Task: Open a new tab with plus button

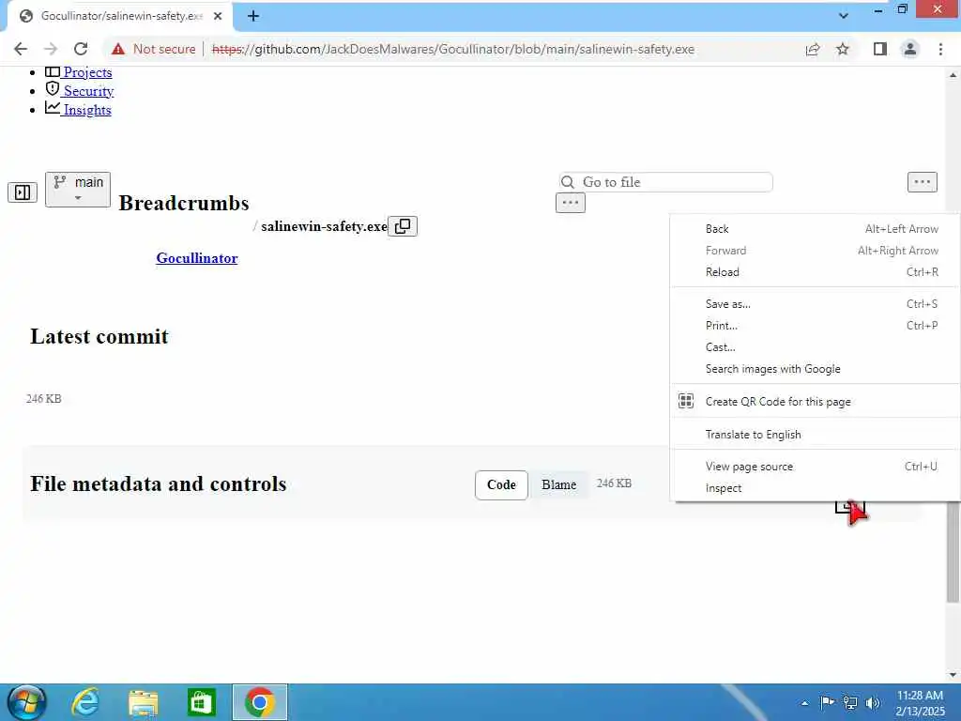Action: click(253, 16)
